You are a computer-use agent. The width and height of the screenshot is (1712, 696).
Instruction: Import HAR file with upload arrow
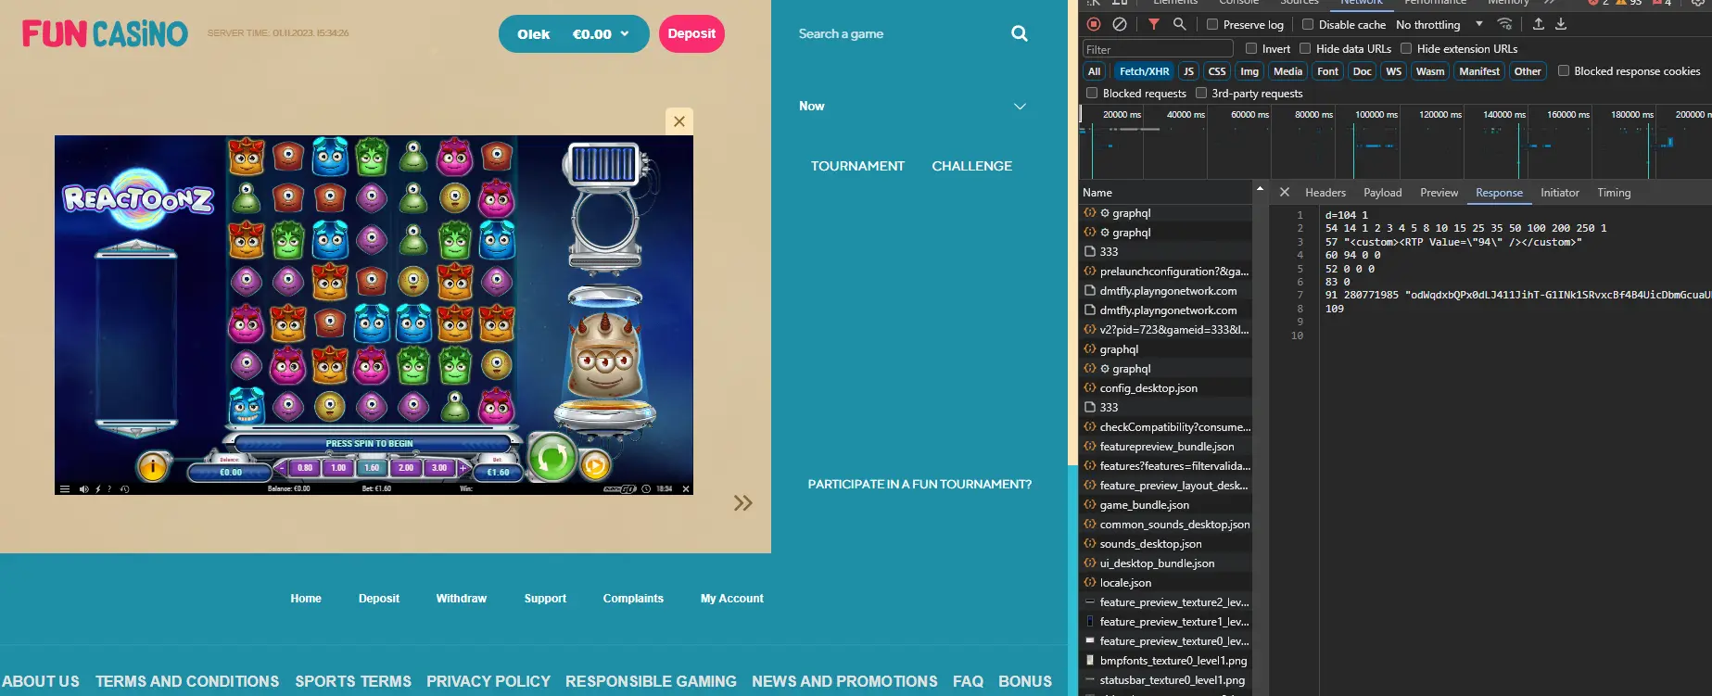click(1539, 24)
